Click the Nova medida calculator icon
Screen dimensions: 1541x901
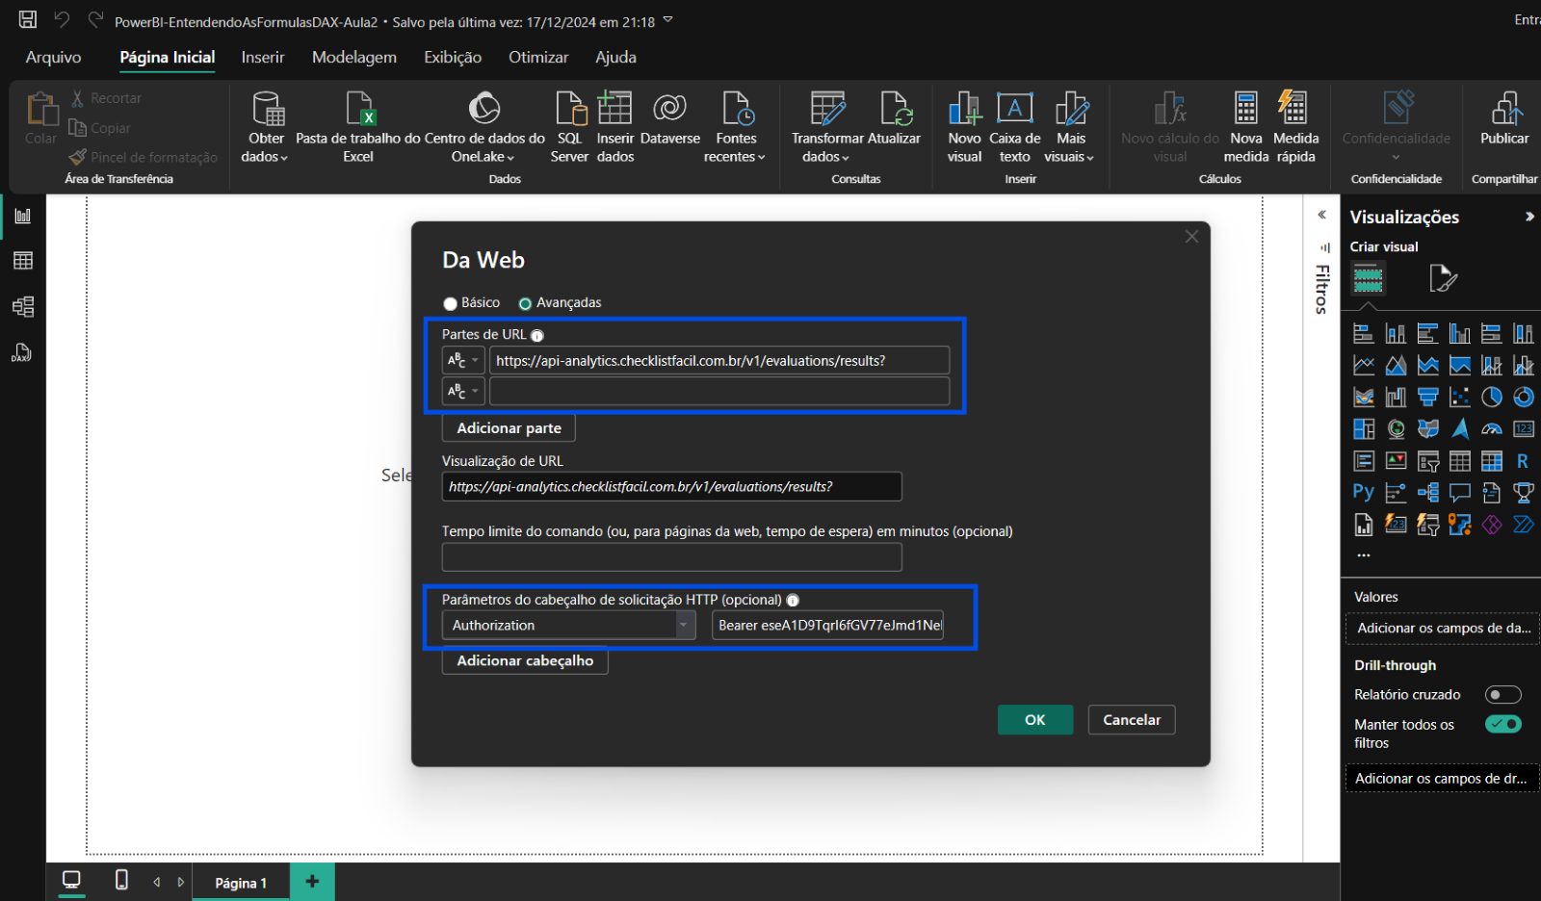click(1246, 108)
